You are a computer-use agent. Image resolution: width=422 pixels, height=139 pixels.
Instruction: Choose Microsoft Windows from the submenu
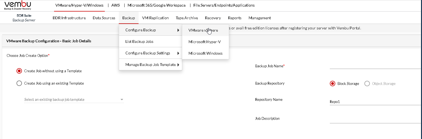click(206, 53)
